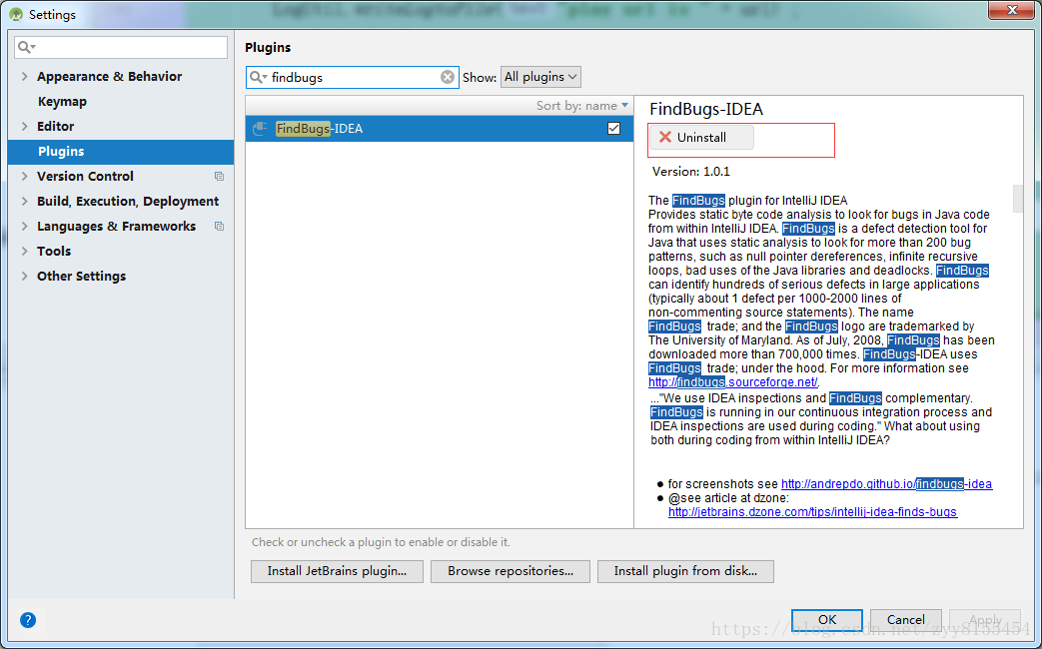The width and height of the screenshot is (1042, 649).
Task: Expand the Tools section arrow
Action: (25, 251)
